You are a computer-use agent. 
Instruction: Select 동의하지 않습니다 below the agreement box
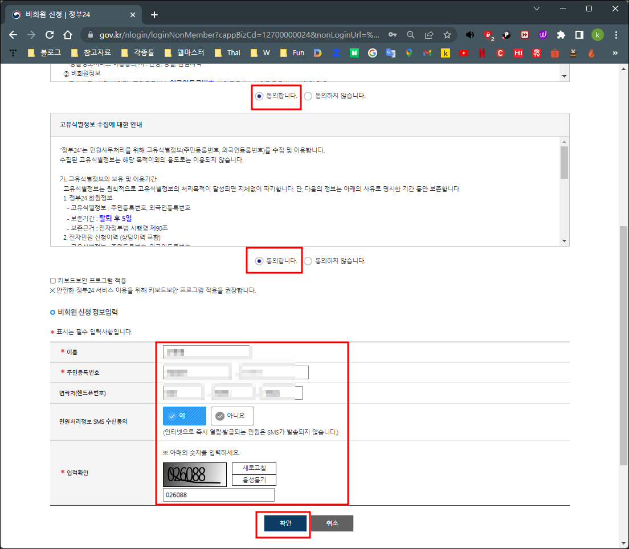point(308,260)
